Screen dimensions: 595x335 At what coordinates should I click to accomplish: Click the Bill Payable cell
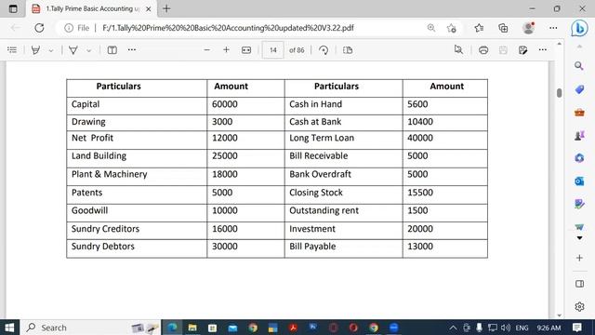coord(343,248)
